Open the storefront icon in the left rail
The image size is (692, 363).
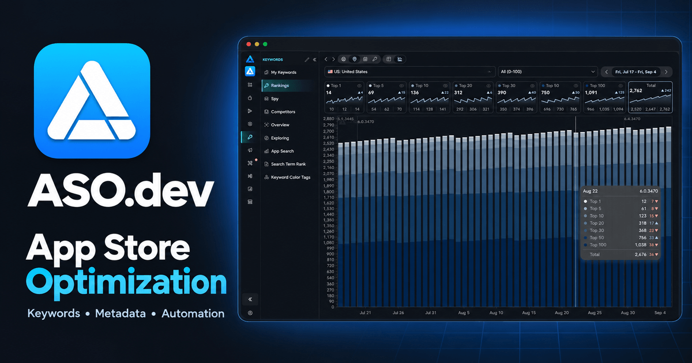point(250,202)
